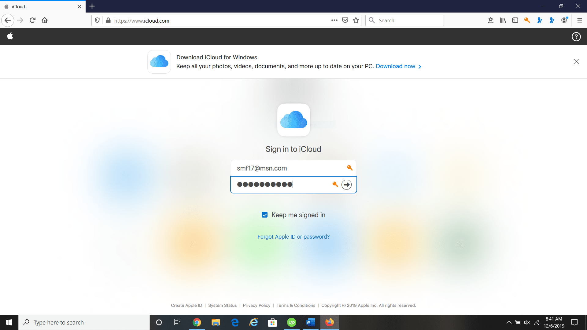Screen dimensions: 587x330
Task: Open the Firefox hamburger menu
Action: pyautogui.click(x=579, y=20)
